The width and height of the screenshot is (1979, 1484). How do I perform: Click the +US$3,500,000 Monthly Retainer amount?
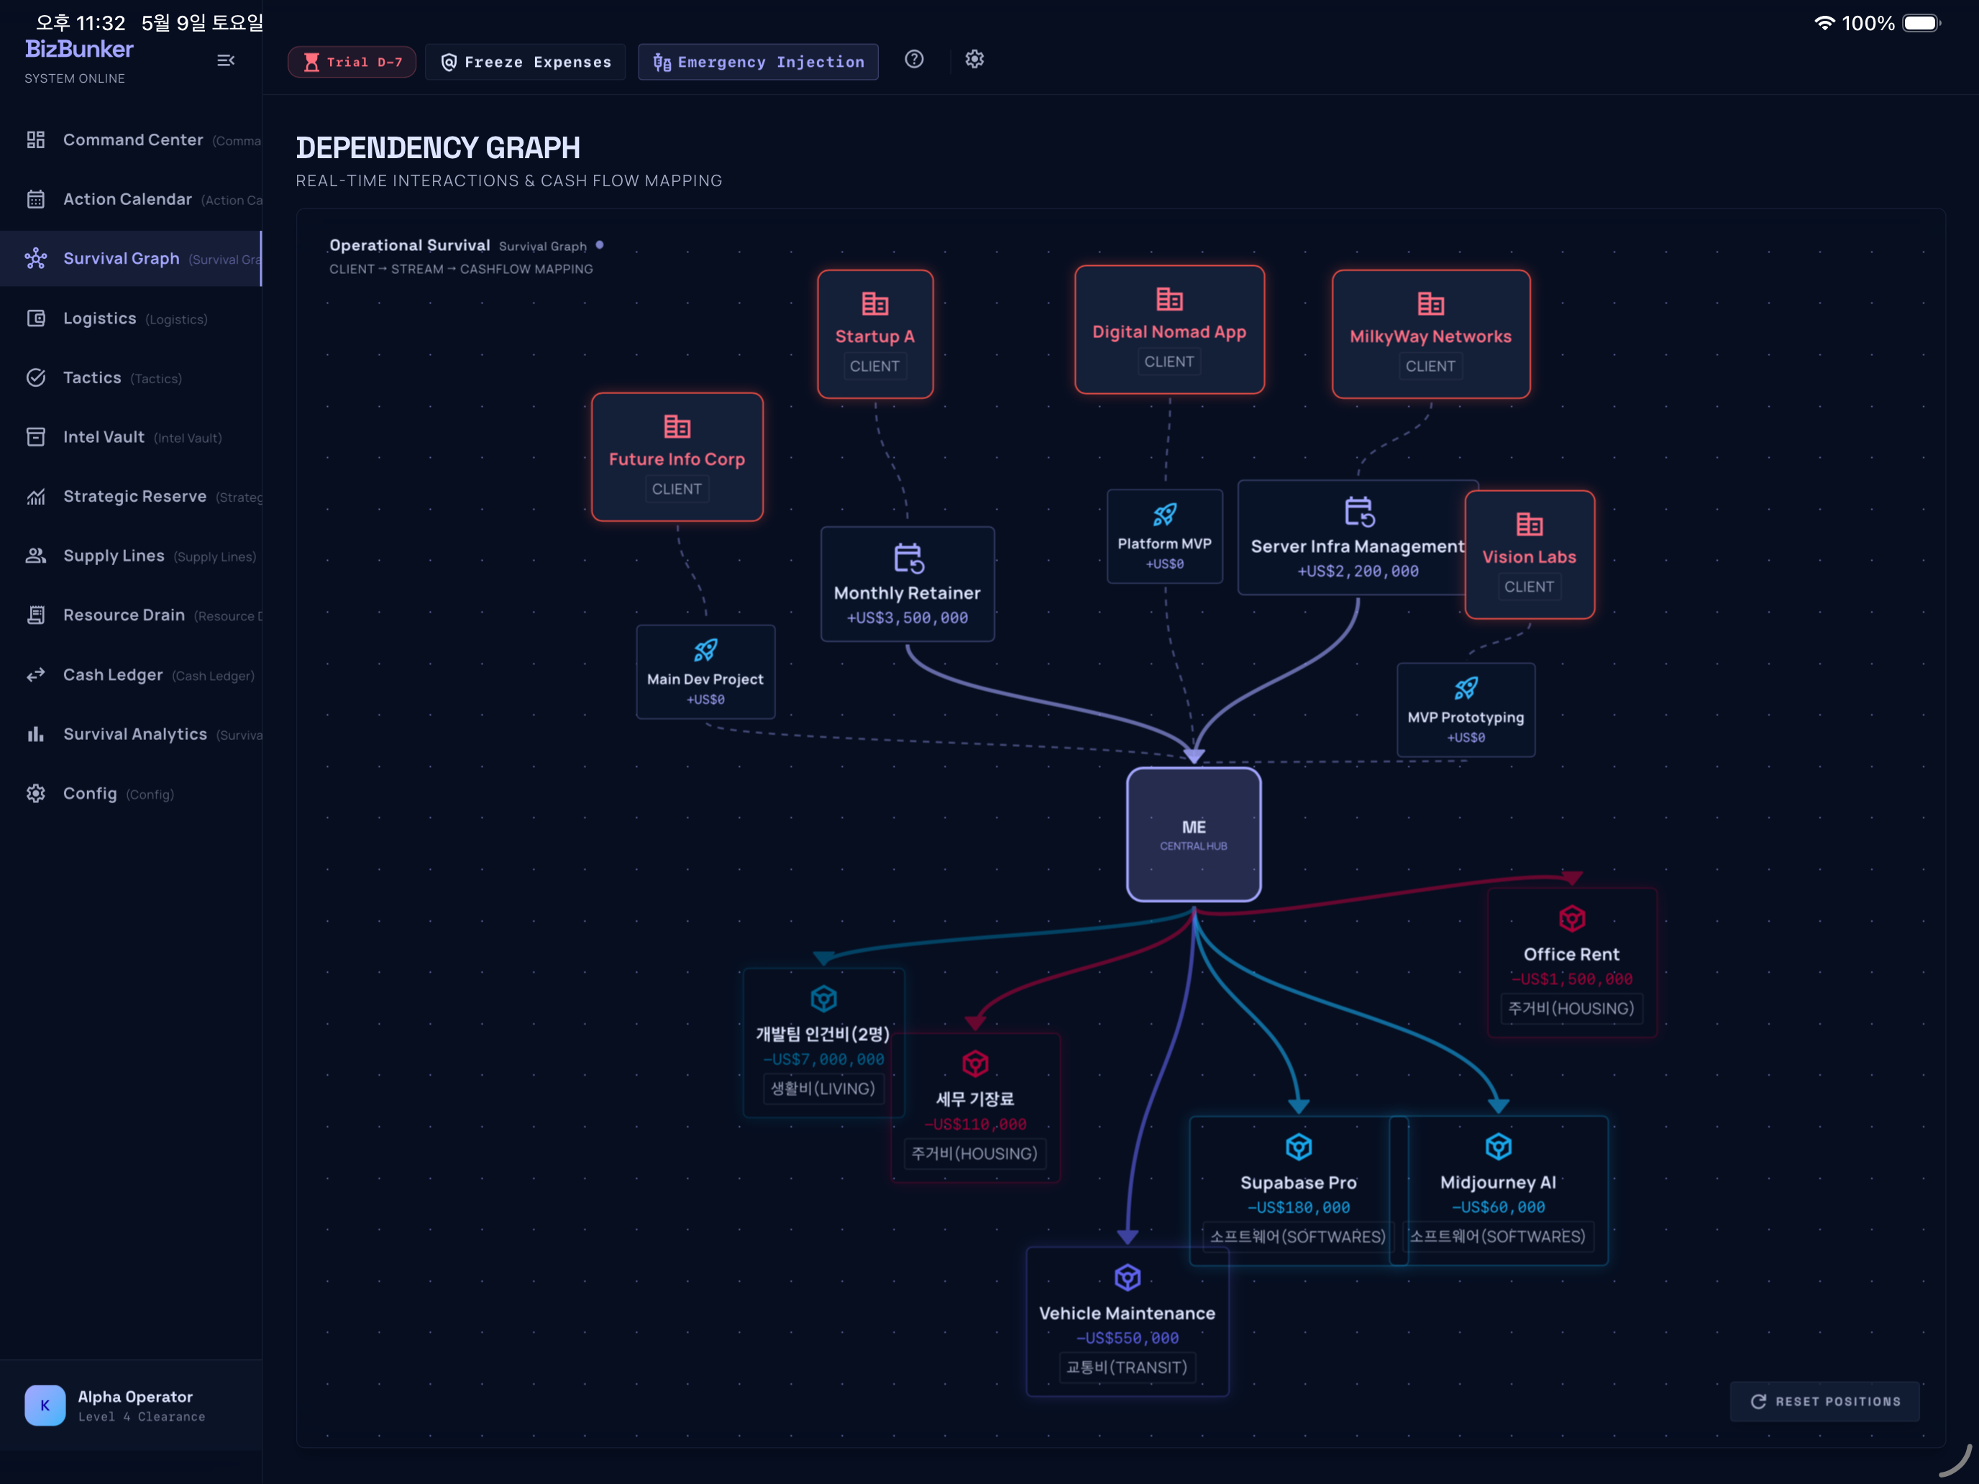point(908,617)
